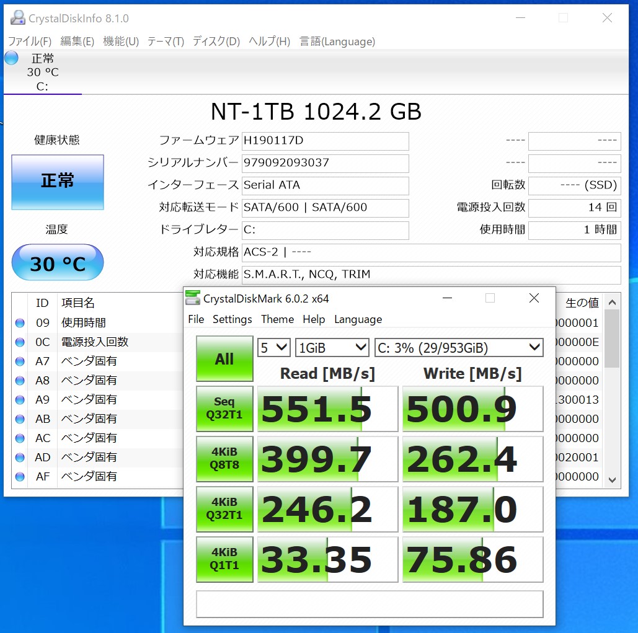638x633 pixels.
Task: Click the disk title NT-1TB 1024.2 GB
Action: pos(316,112)
